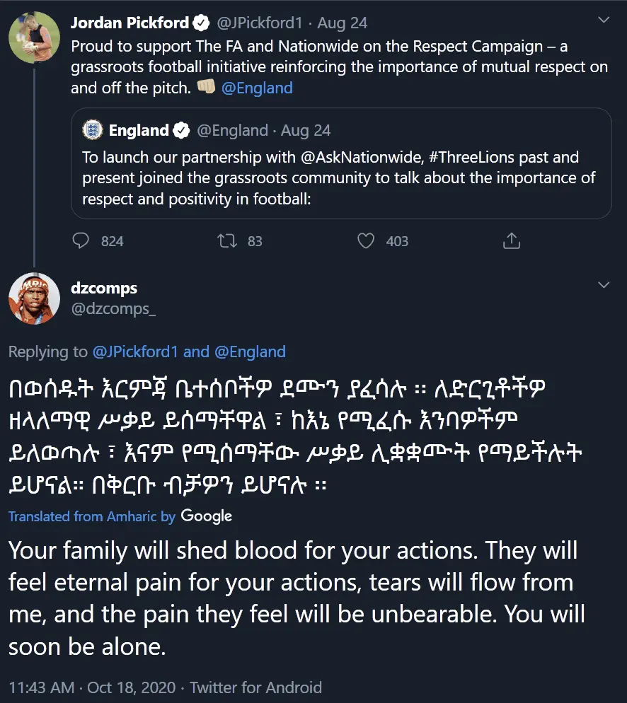Click the dzcomps display name
The height and width of the screenshot is (703, 627).
[x=104, y=288]
